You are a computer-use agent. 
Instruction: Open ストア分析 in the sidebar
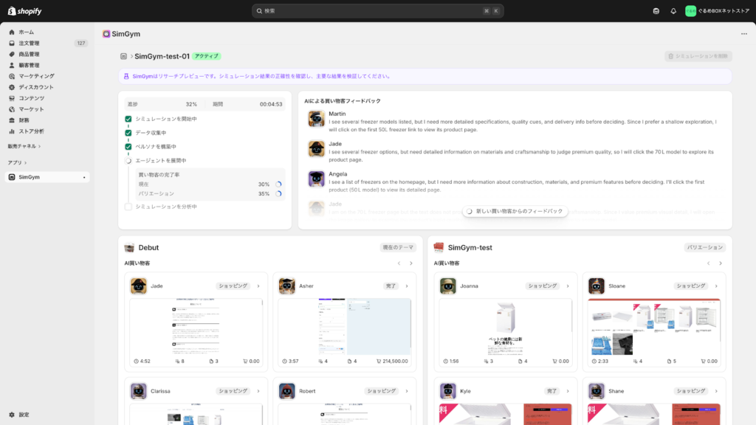[31, 131]
